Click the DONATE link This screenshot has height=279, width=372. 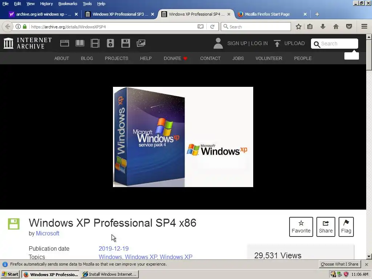pos(175,58)
